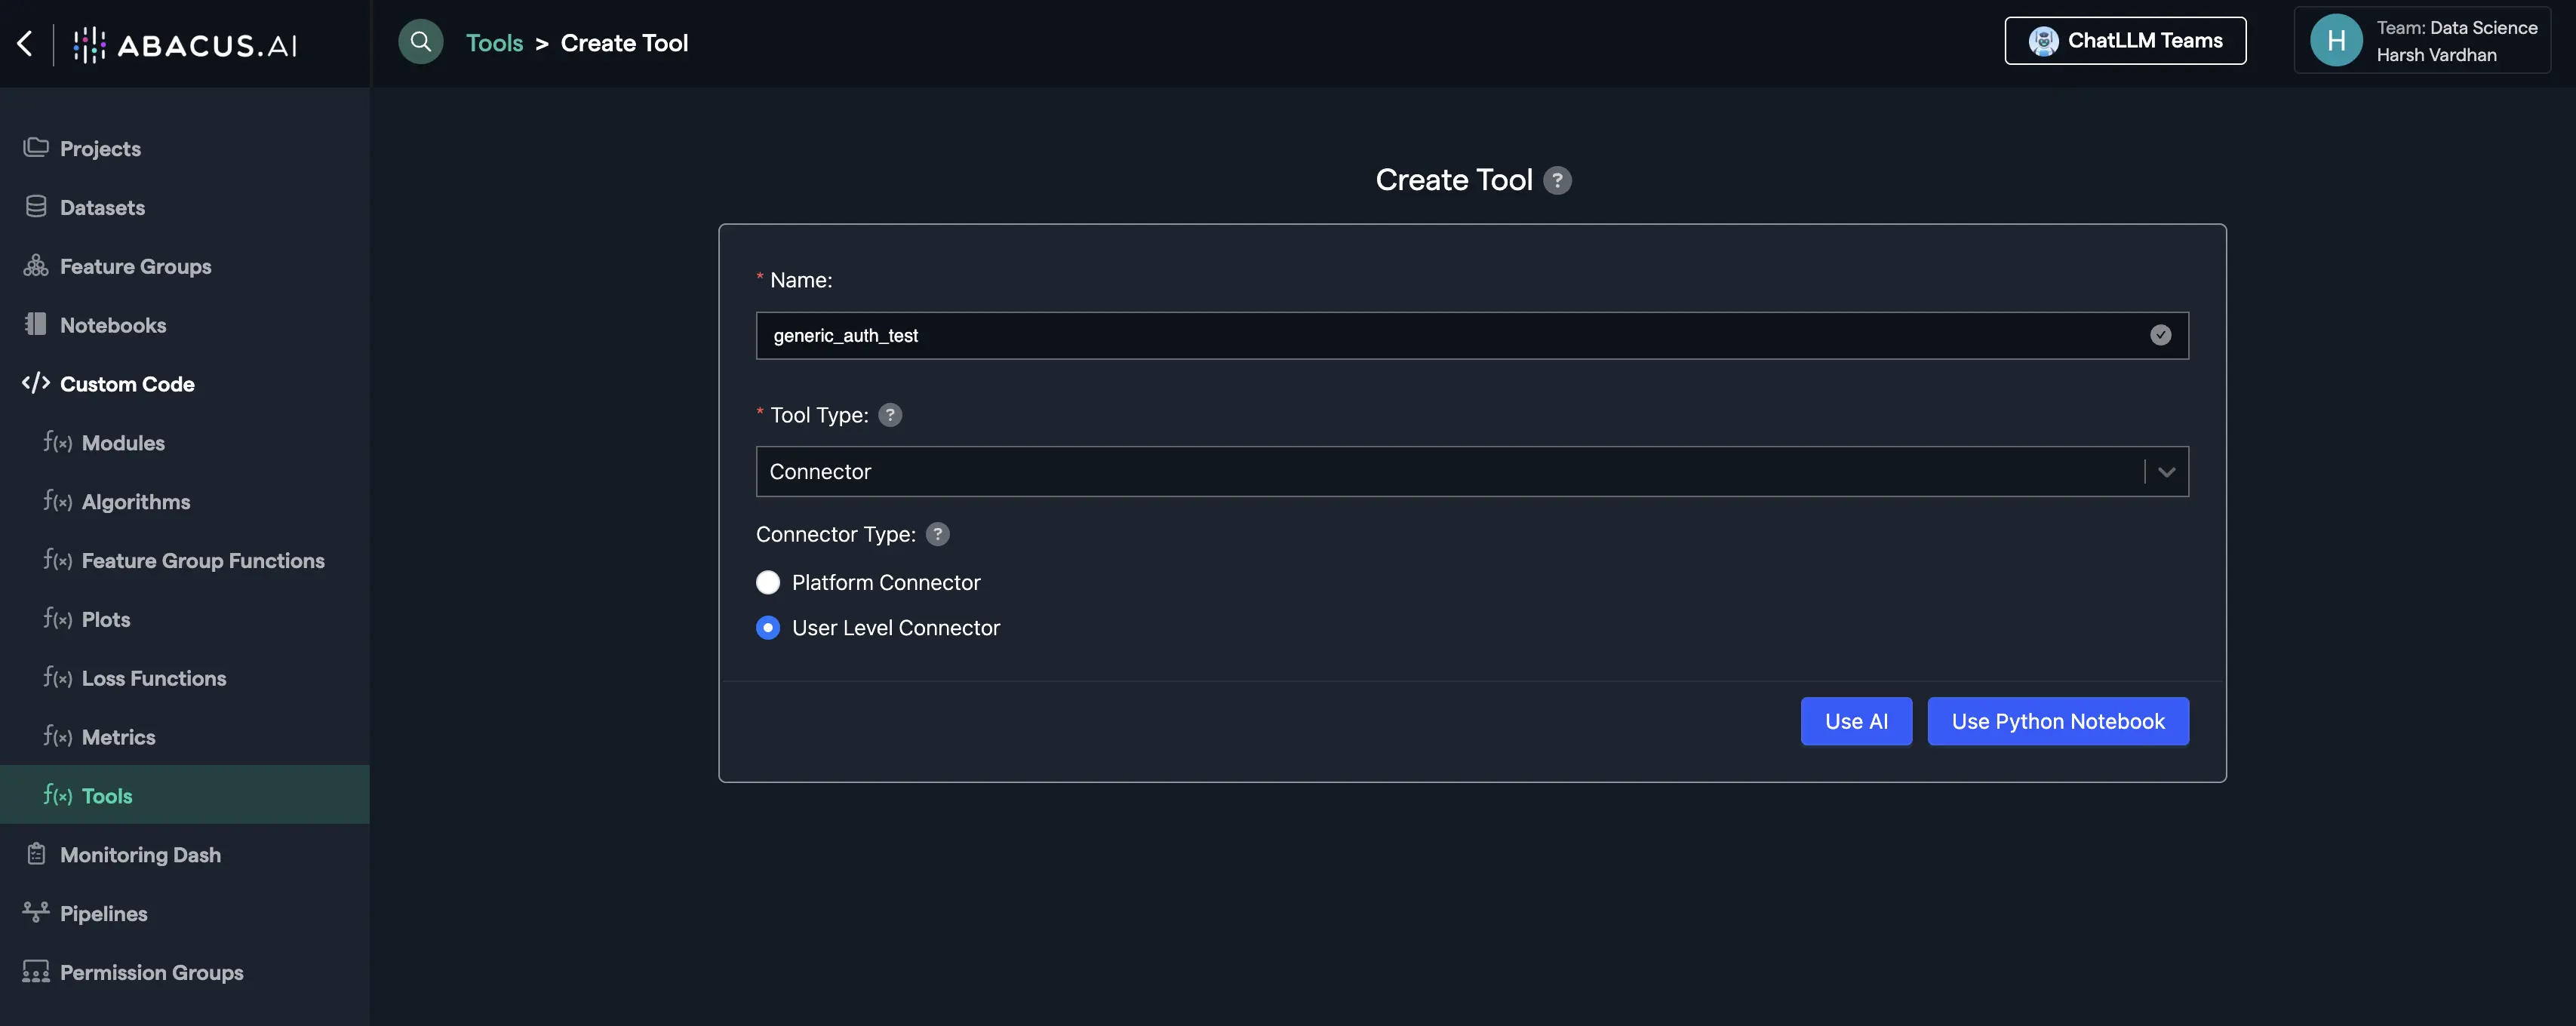The image size is (2576, 1026).
Task: Select the User Level Connector option
Action: (768, 628)
